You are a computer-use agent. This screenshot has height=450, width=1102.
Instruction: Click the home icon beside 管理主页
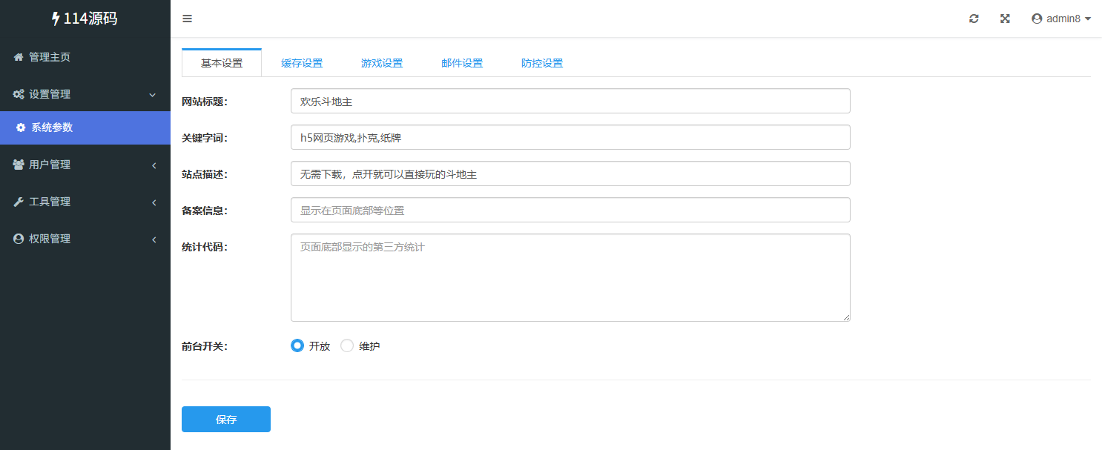click(19, 57)
